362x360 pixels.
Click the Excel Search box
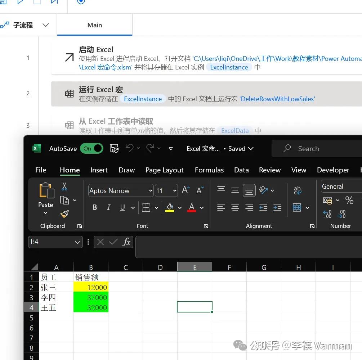pos(317,148)
